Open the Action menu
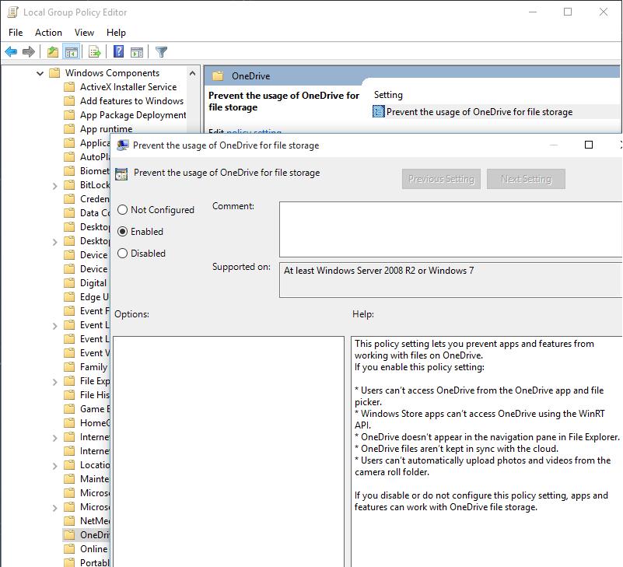623x567 pixels. click(48, 33)
